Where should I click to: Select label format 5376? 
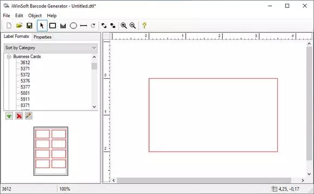click(x=25, y=81)
